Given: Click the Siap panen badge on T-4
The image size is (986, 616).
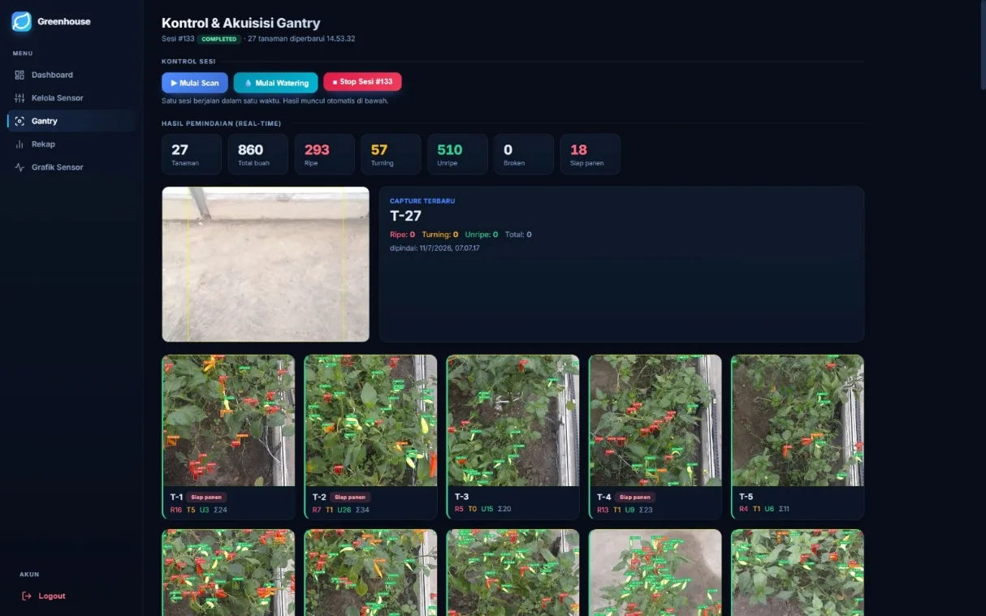Looking at the screenshot, I should click(x=635, y=498).
